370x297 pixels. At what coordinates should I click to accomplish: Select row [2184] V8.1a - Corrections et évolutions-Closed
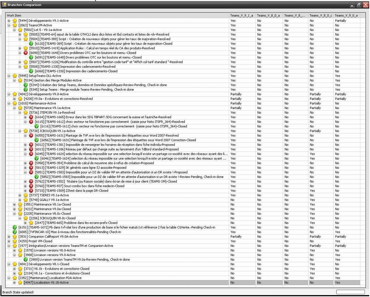point(183,273)
